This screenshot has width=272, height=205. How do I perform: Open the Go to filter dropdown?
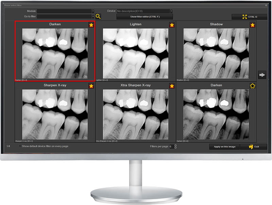65,16
